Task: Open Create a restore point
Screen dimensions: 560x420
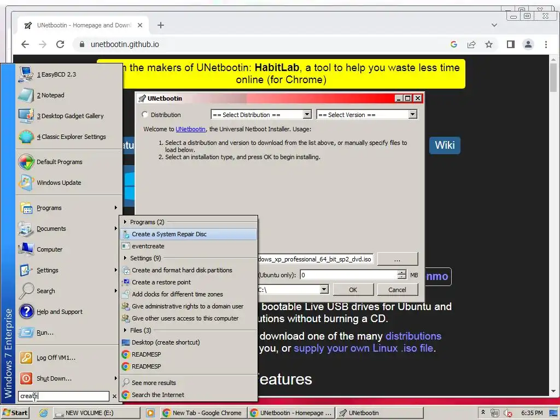Action: (x=189, y=282)
